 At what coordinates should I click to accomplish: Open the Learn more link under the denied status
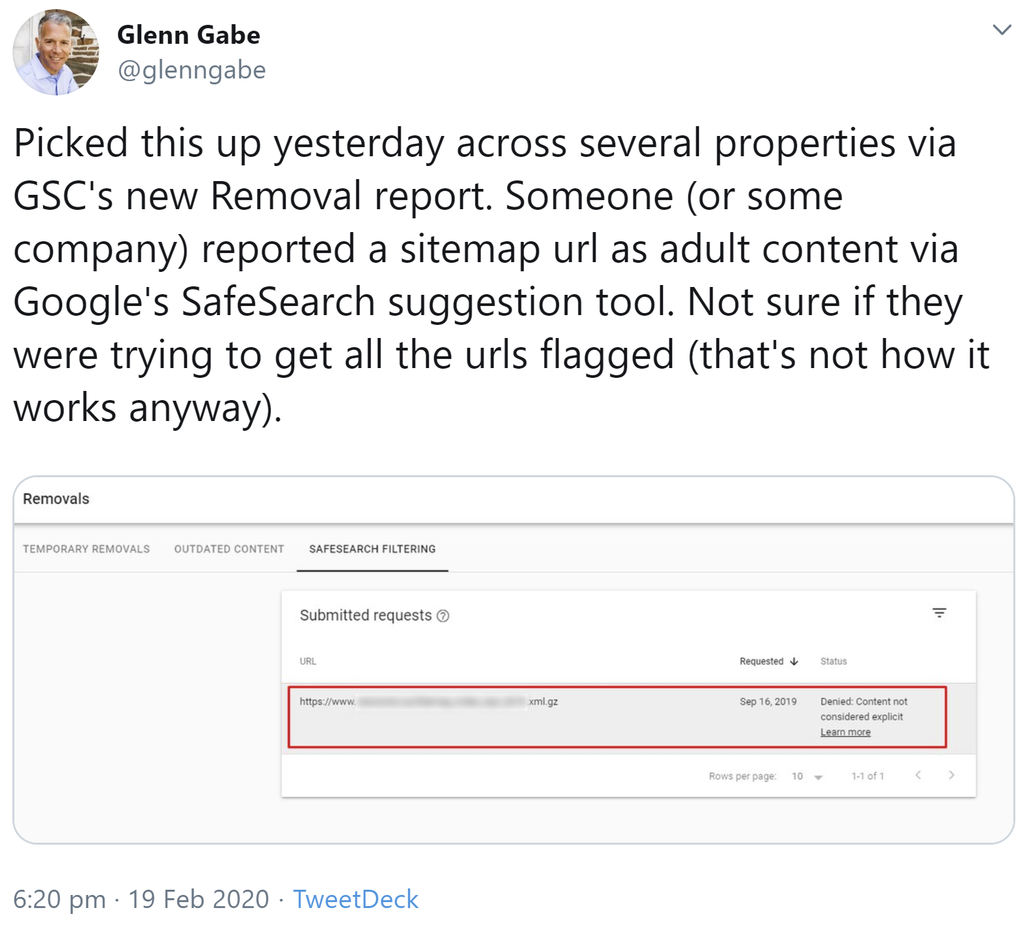(845, 732)
